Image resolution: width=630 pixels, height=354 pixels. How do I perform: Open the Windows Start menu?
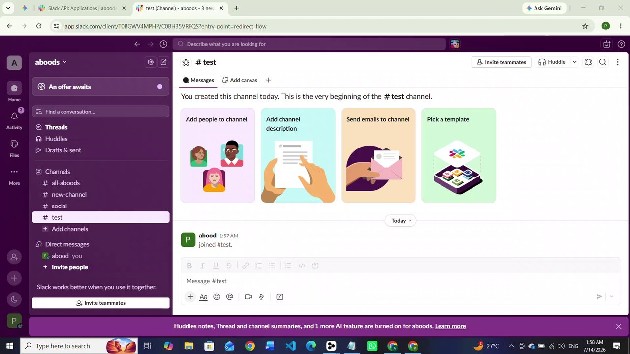pos(9,346)
